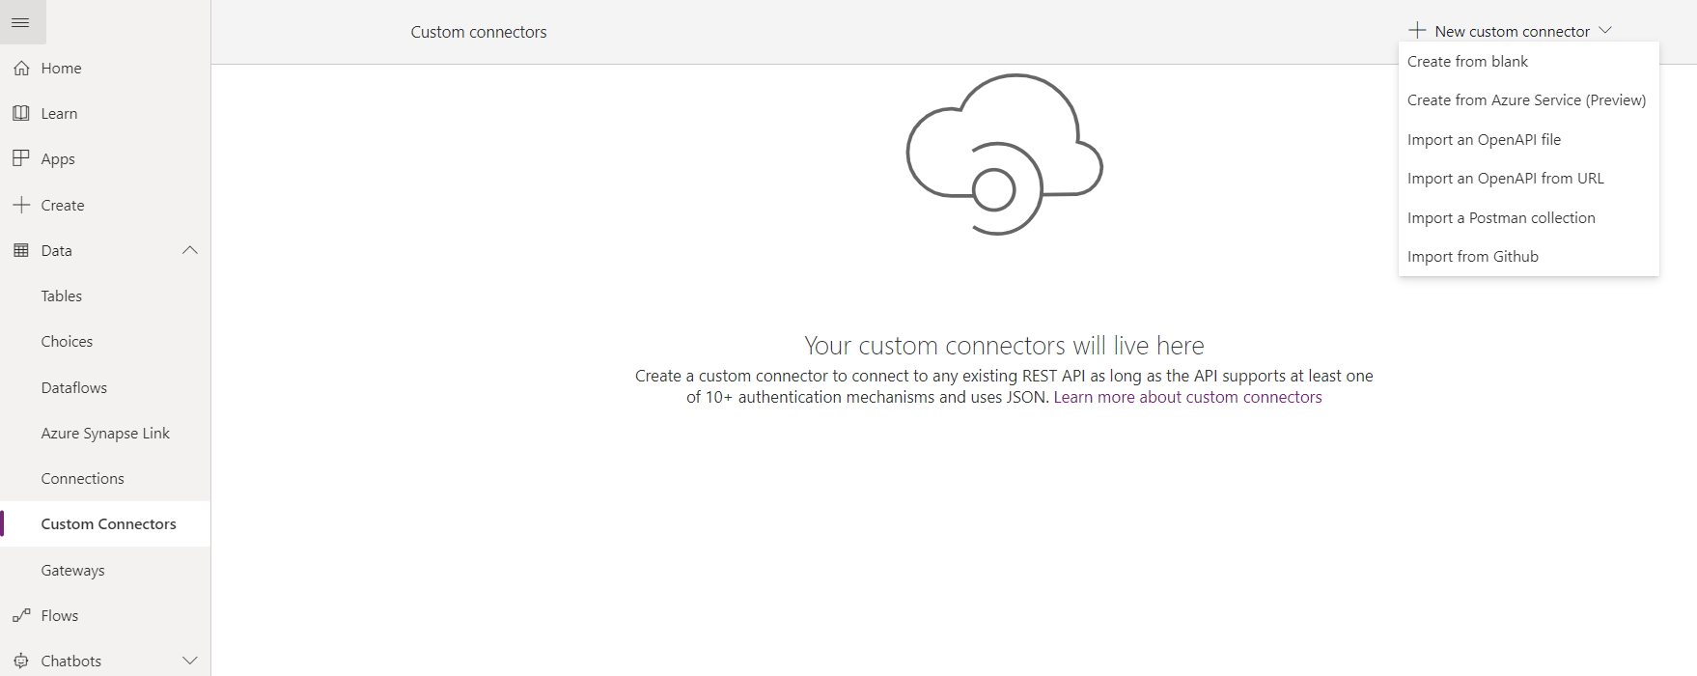Go to Azure Synapse Link page
This screenshot has width=1697, height=676.
(x=105, y=434)
